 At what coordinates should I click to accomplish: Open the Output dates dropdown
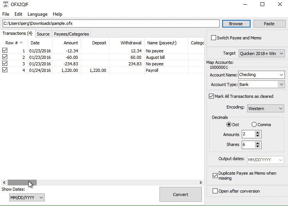[x=265, y=160]
